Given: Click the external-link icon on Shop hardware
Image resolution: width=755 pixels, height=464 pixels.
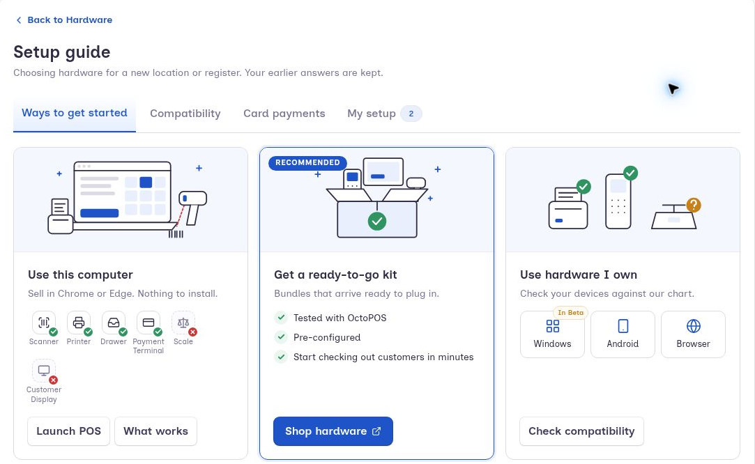Looking at the screenshot, I should [376, 431].
